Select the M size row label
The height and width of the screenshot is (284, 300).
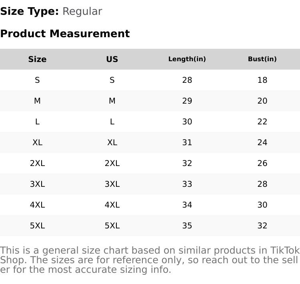click(37, 101)
